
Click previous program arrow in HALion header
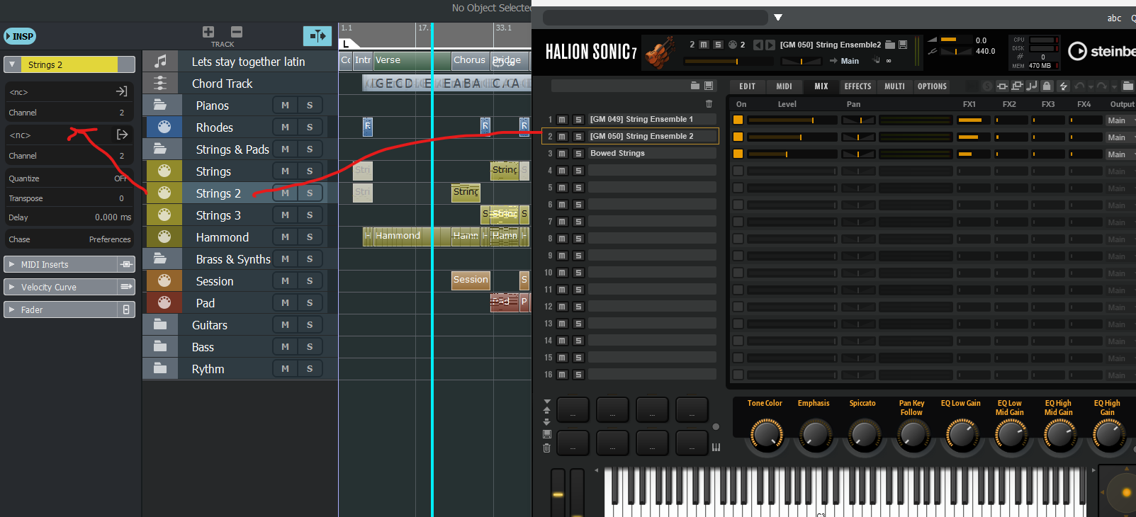click(758, 45)
